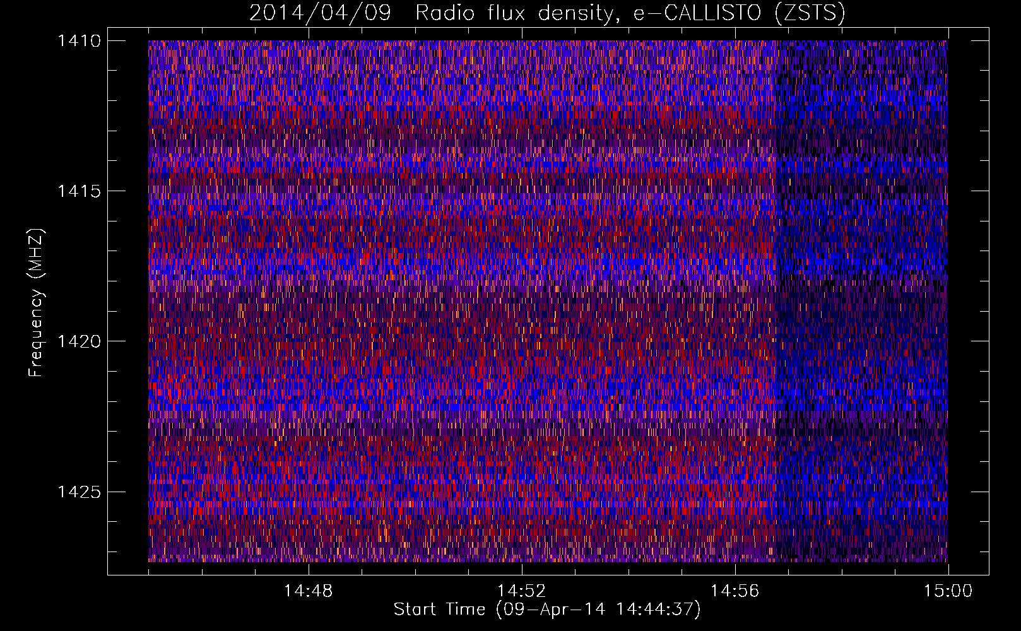Click the 1410 frequency tick label
The width and height of the screenshot is (1021, 631).
coord(79,41)
